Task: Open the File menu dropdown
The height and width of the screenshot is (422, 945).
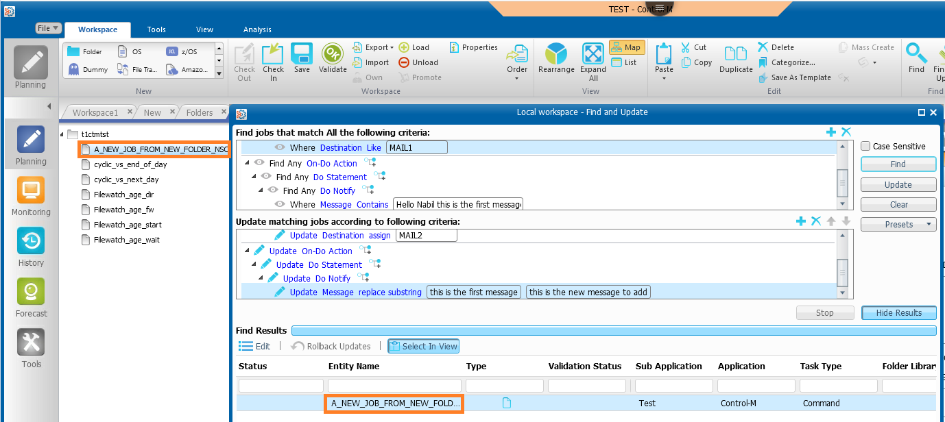Action: 48,28
